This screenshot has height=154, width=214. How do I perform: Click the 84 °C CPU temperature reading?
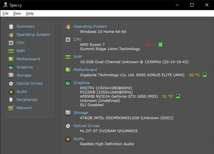click(150, 45)
